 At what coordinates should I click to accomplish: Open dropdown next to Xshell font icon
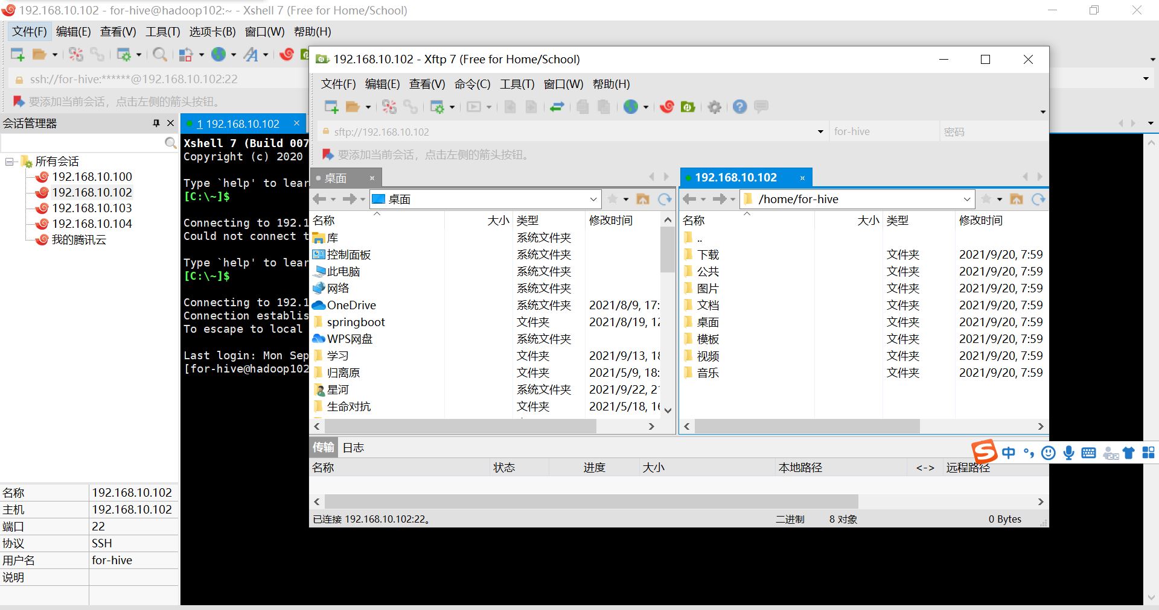(266, 55)
